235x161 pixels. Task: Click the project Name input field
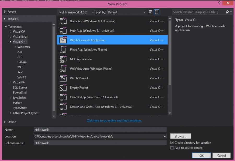100,129
